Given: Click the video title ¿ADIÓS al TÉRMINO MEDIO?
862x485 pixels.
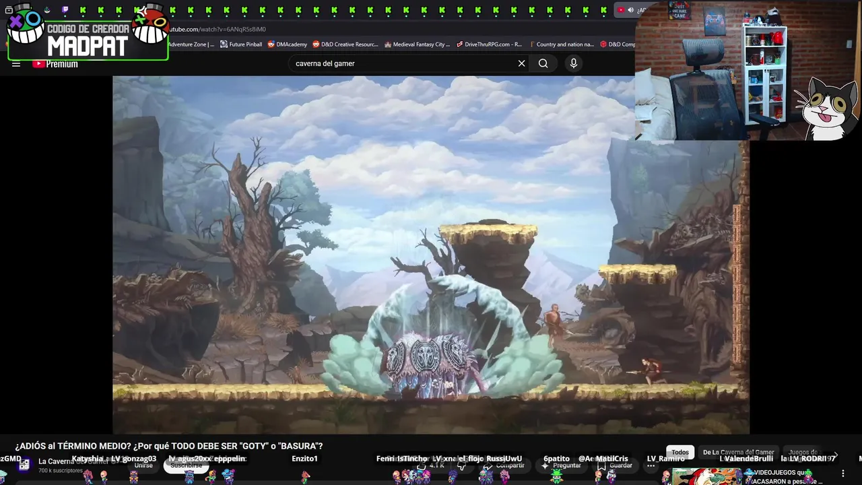Looking at the screenshot, I should [x=169, y=446].
